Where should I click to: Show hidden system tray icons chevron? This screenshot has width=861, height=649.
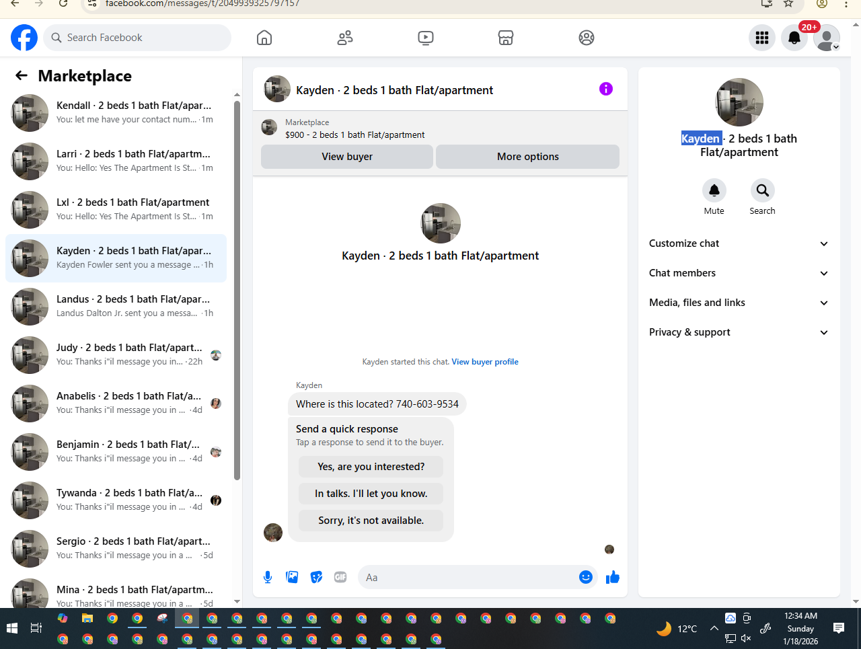tap(714, 628)
